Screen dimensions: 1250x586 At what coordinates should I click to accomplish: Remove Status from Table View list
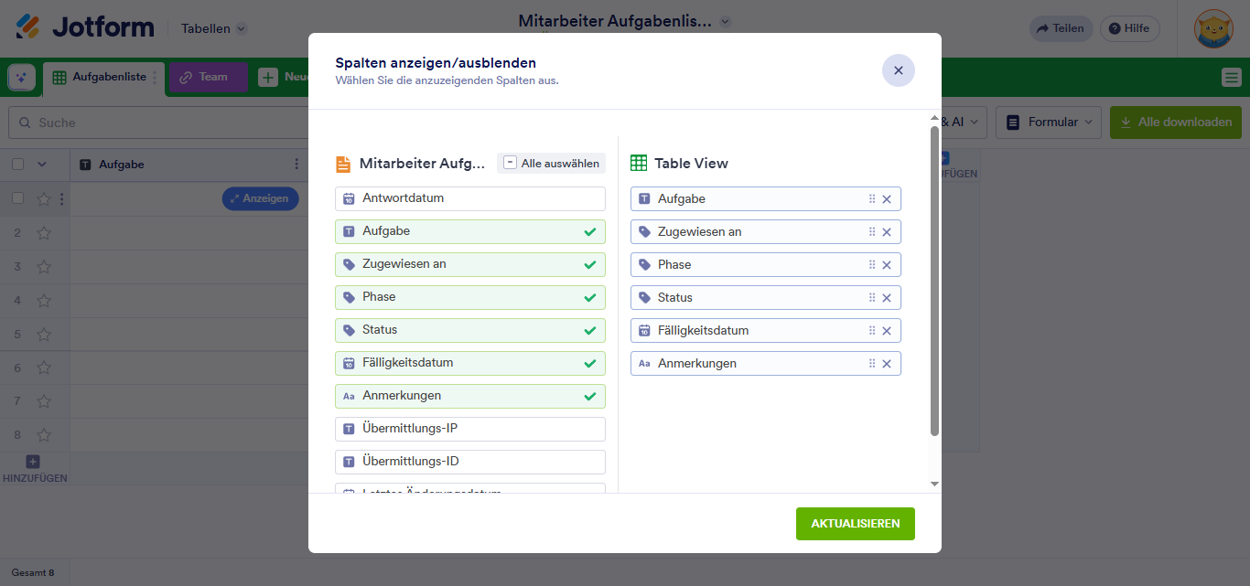tap(886, 298)
